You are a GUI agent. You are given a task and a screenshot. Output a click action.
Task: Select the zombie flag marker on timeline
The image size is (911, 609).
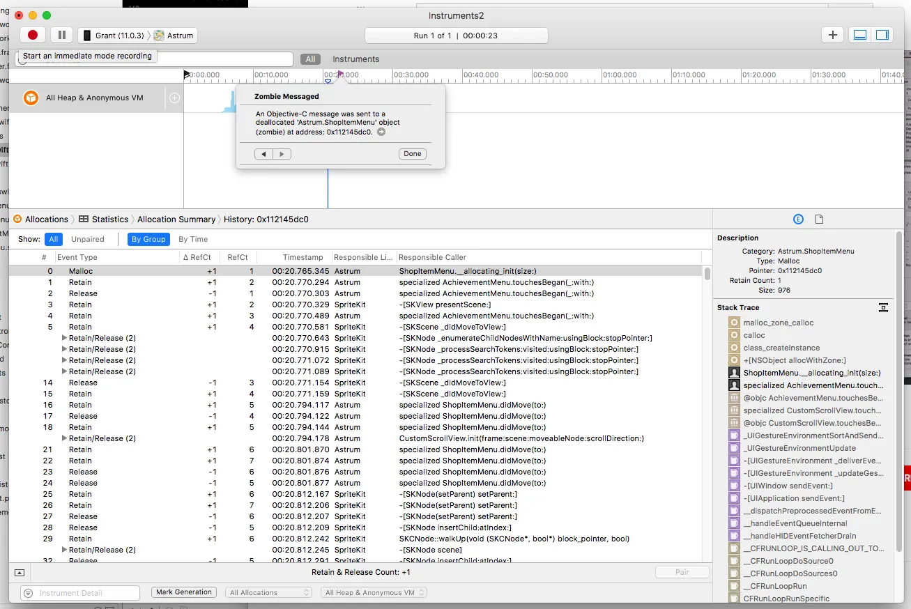pyautogui.click(x=340, y=72)
